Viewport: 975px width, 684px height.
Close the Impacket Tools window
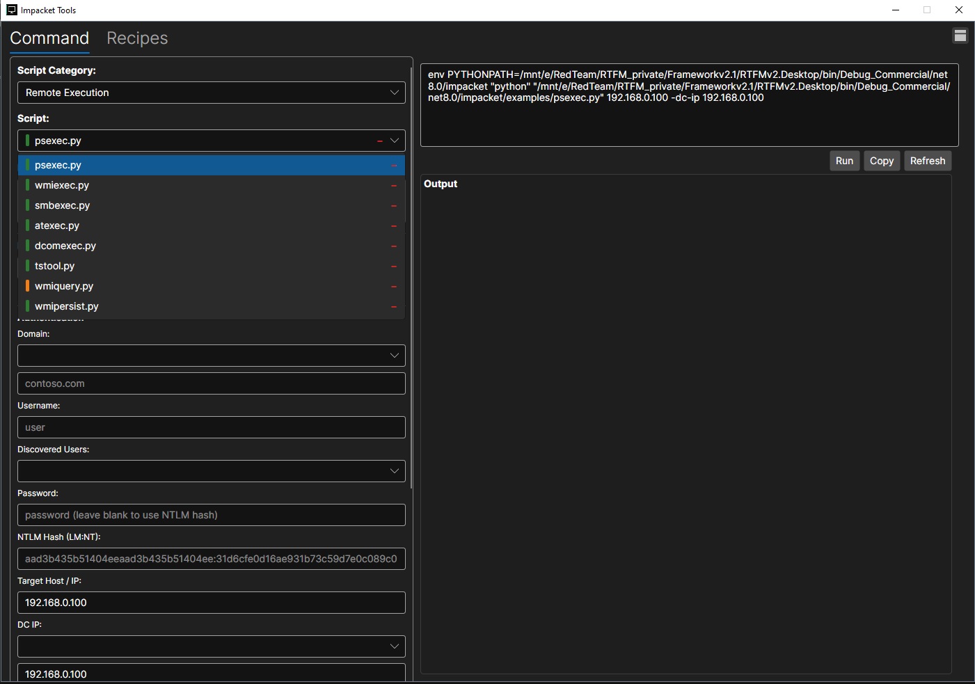click(958, 10)
